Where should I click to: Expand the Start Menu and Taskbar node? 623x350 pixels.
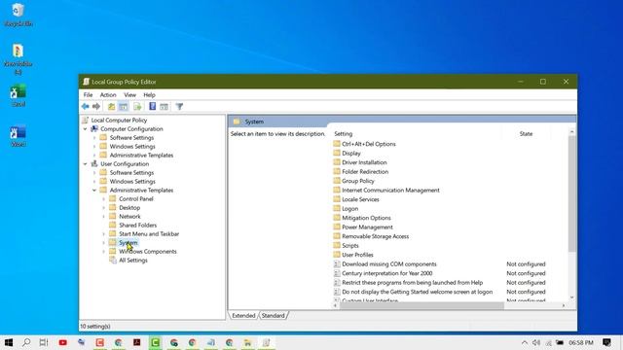(x=104, y=233)
